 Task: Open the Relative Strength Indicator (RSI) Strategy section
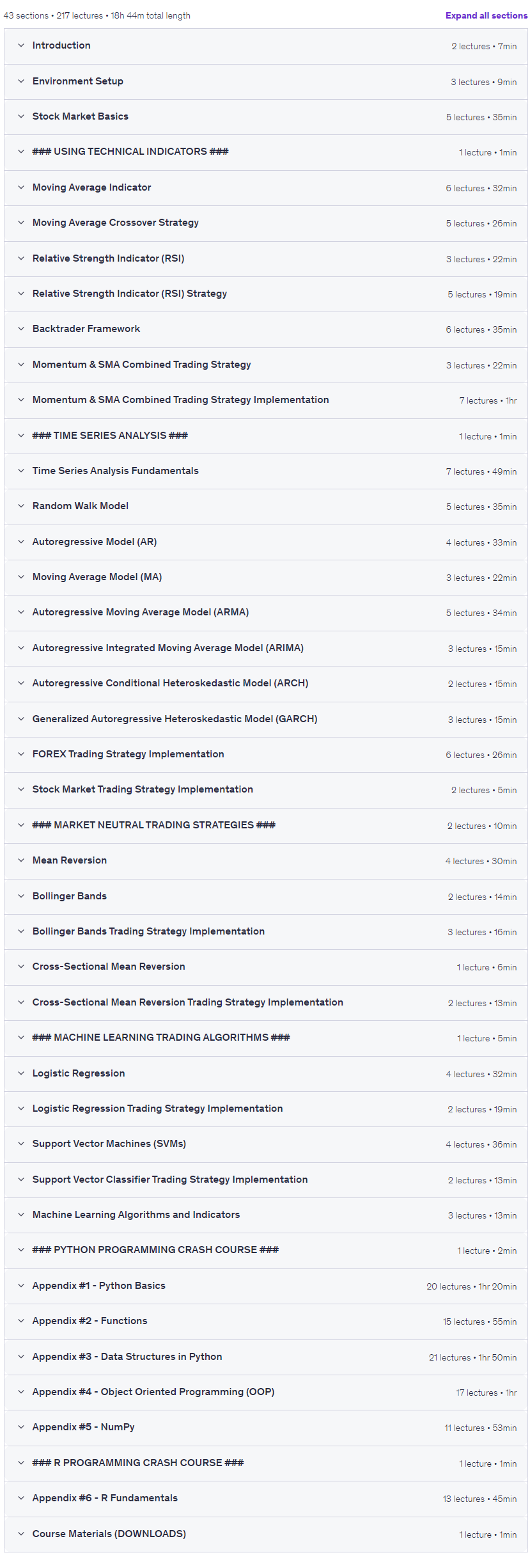coord(265,294)
